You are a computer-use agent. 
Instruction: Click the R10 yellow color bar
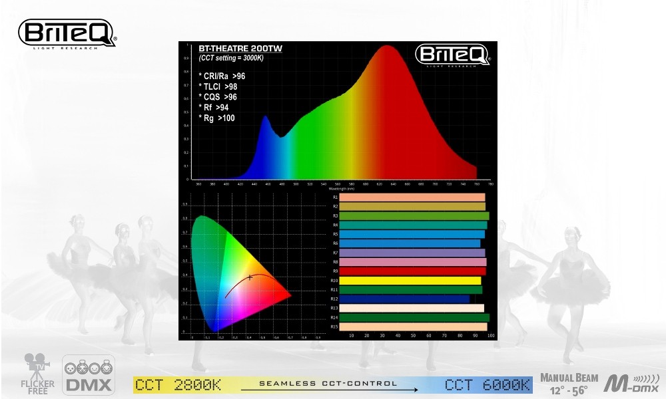[410, 281]
